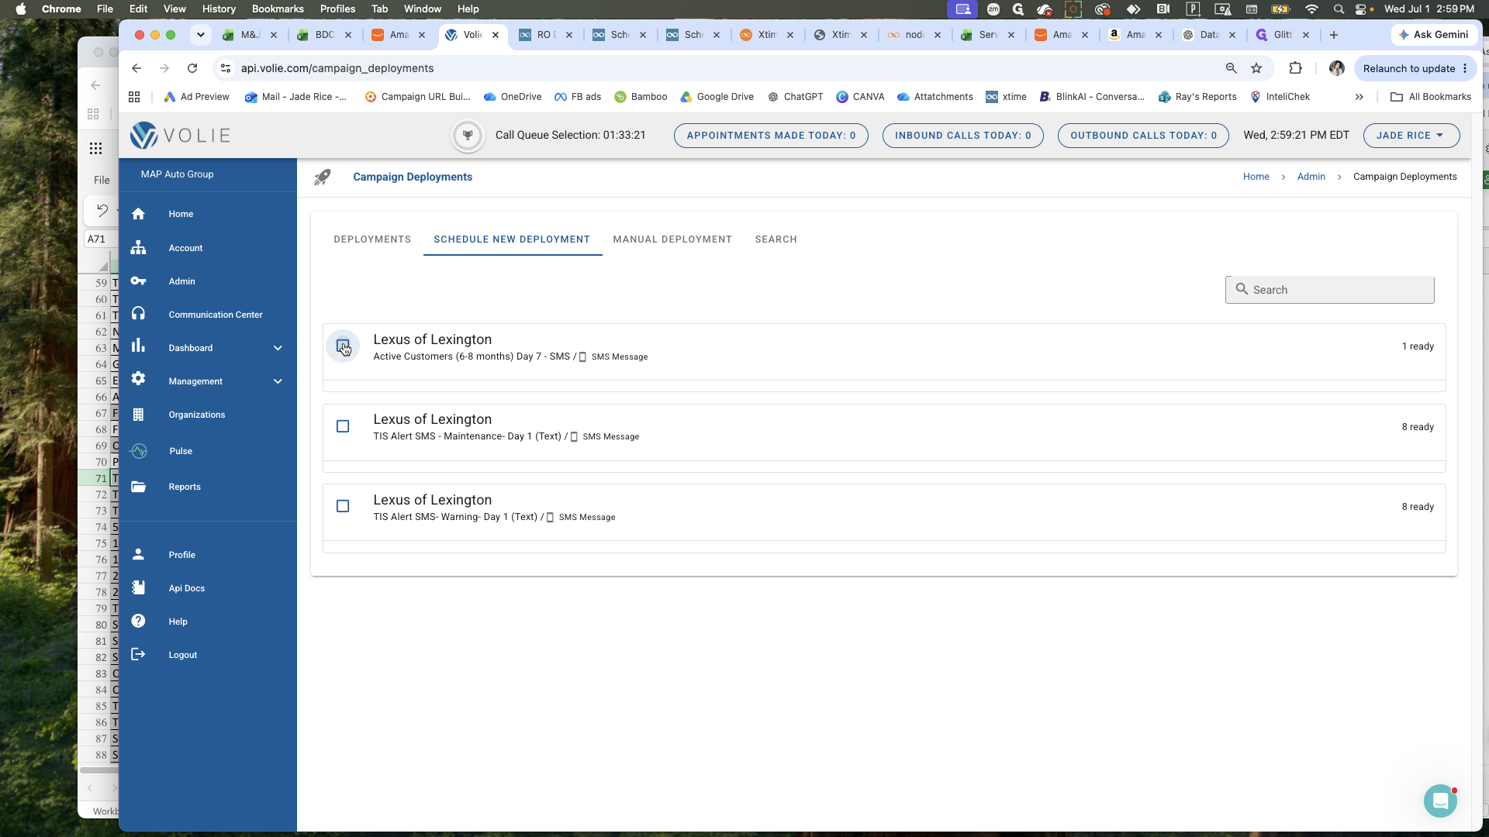The width and height of the screenshot is (1489, 837).
Task: Click Outbound Calls Today button
Action: click(x=1143, y=136)
